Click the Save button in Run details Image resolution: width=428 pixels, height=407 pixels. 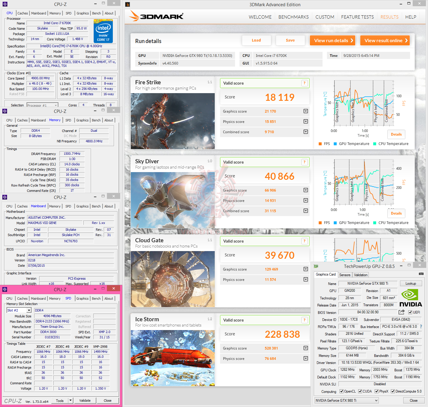(290, 40)
